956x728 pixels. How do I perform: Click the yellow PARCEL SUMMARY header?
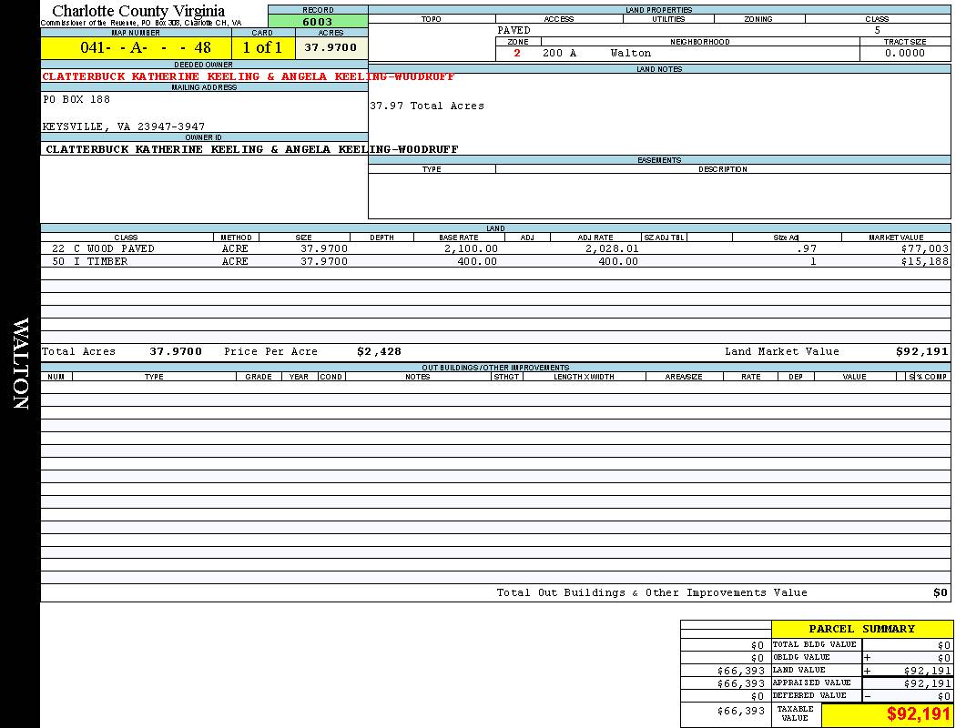861,629
